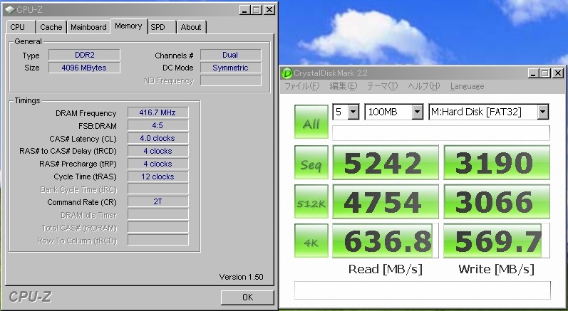Start the 512K benchmark test

coord(311,201)
